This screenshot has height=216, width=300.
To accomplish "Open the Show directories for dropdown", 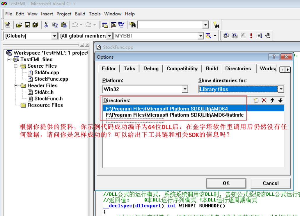I will point(281,89).
